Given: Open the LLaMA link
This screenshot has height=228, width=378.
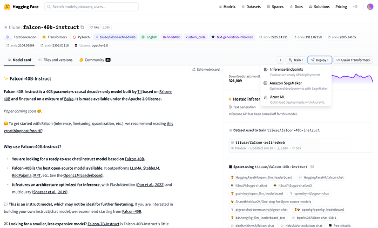Looking at the screenshot, I should pyautogui.click(x=136, y=168).
